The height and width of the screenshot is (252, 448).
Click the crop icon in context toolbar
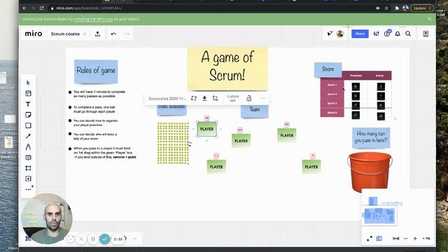[x=215, y=98]
